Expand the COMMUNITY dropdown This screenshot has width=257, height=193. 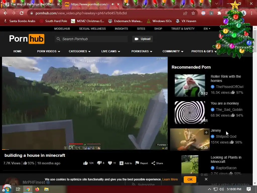pyautogui.click(x=173, y=51)
